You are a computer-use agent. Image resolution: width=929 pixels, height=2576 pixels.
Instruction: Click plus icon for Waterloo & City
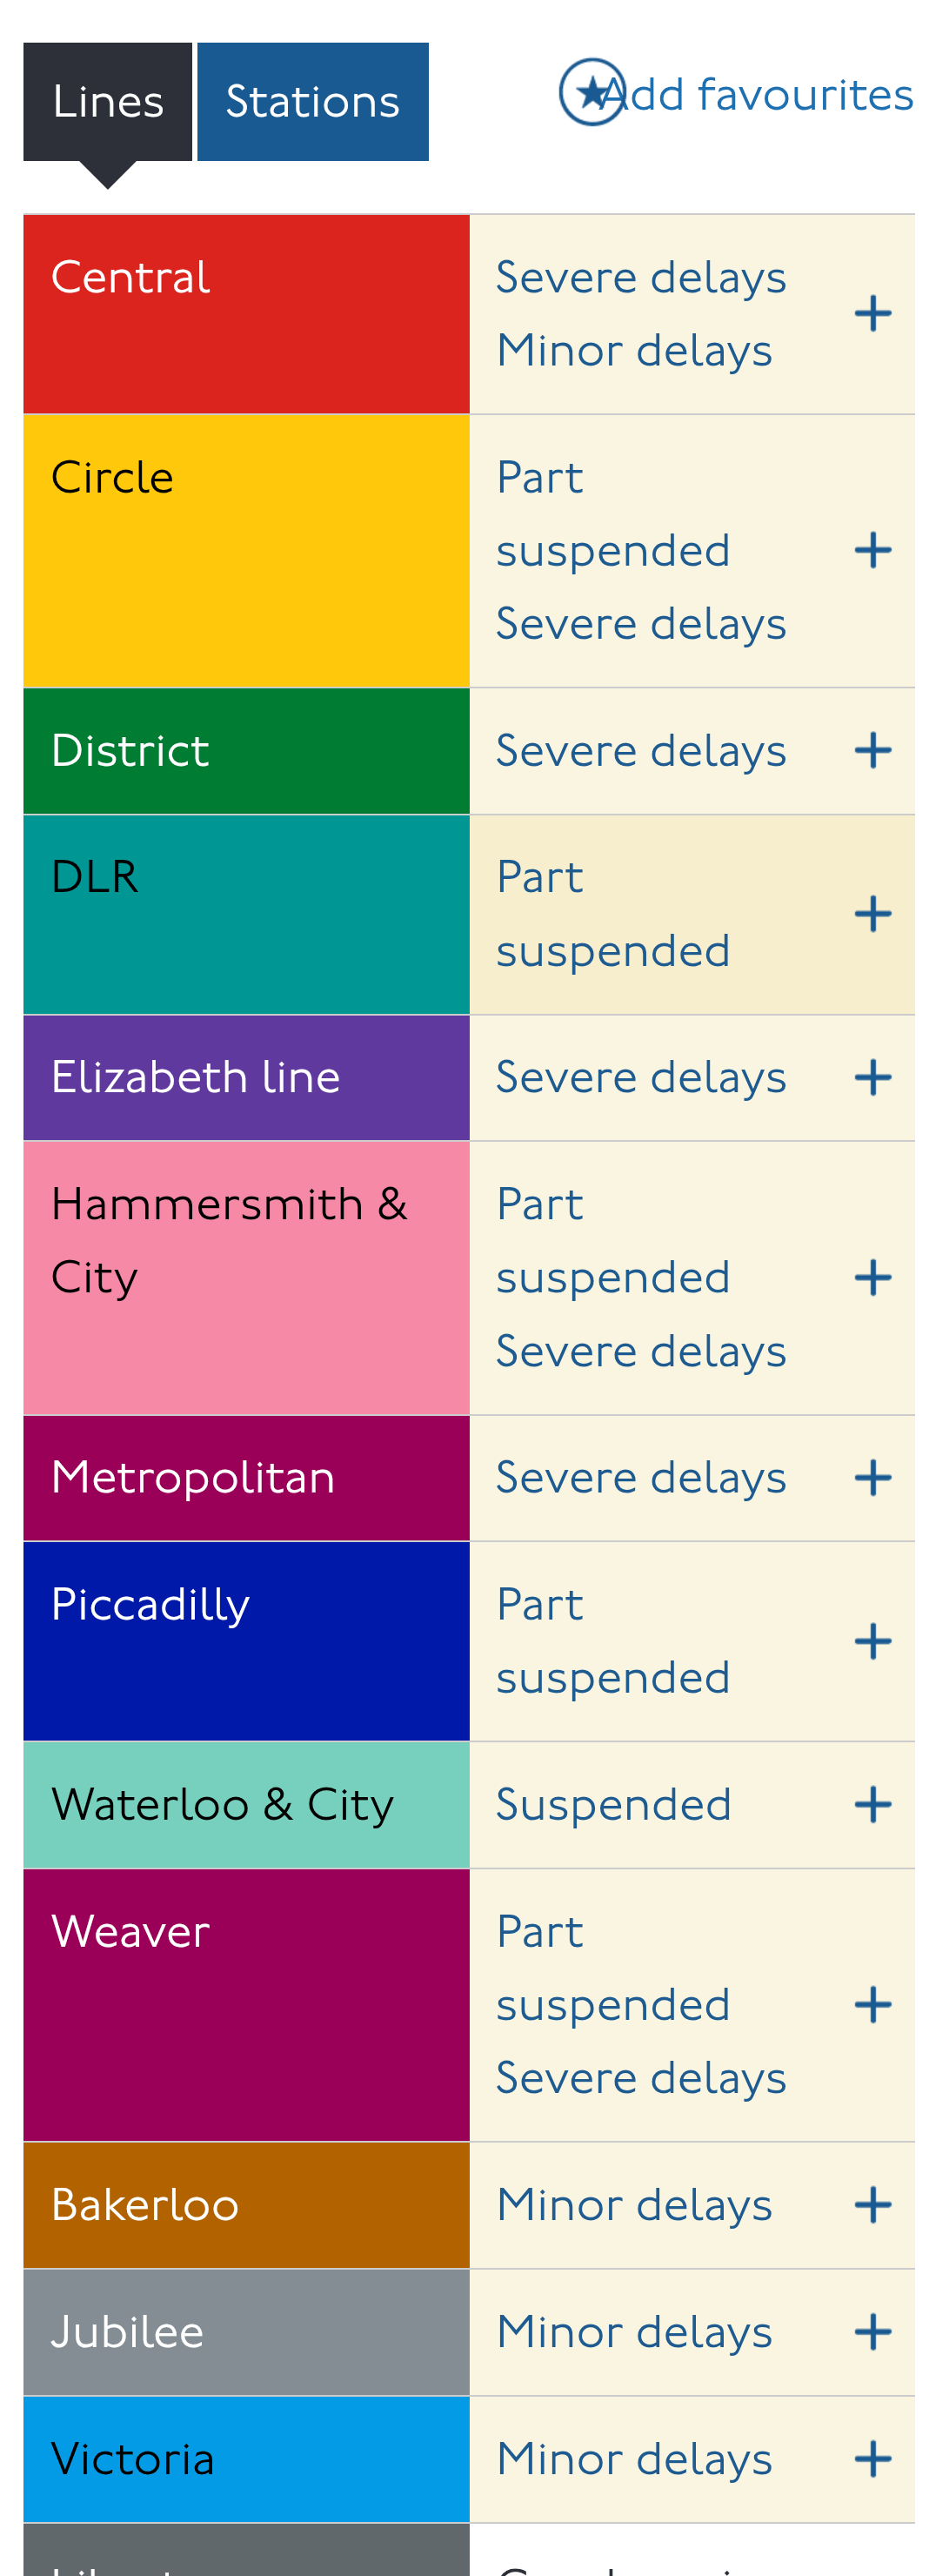873,1804
